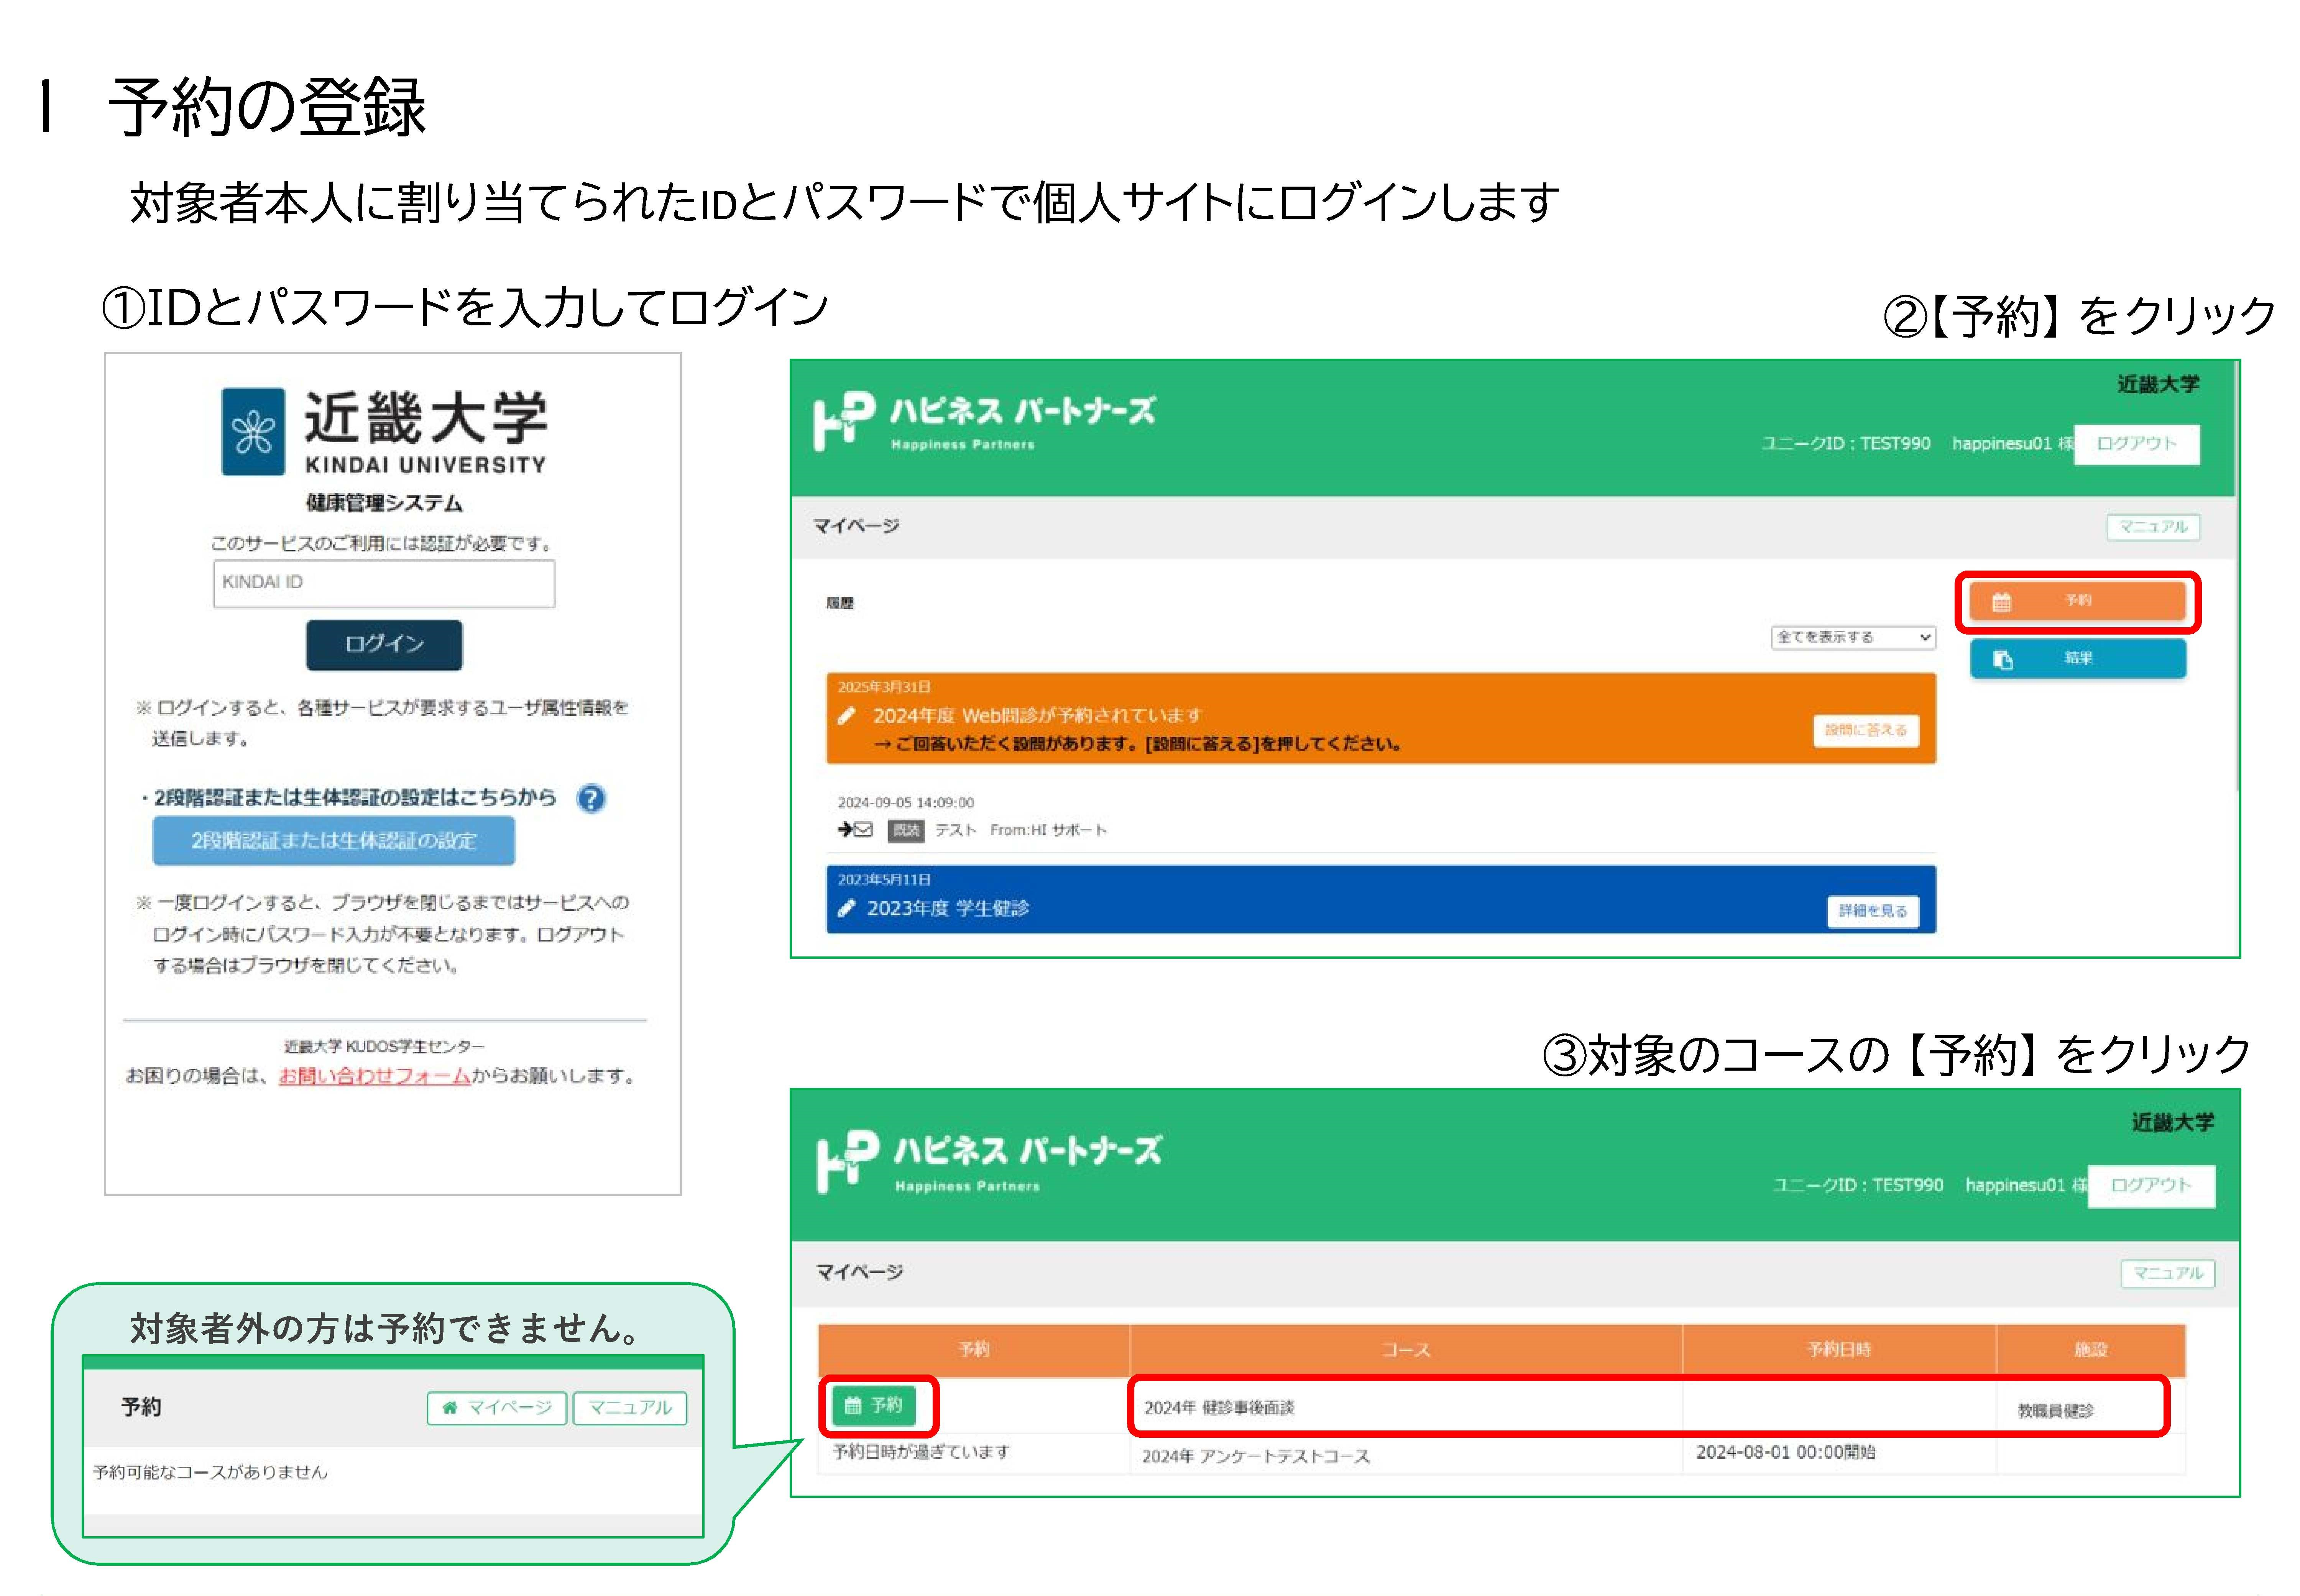Viewport: 2300px width, 1596px height.
Task: Click the green 予約 button for 健診事後面談
Action: [873, 1405]
